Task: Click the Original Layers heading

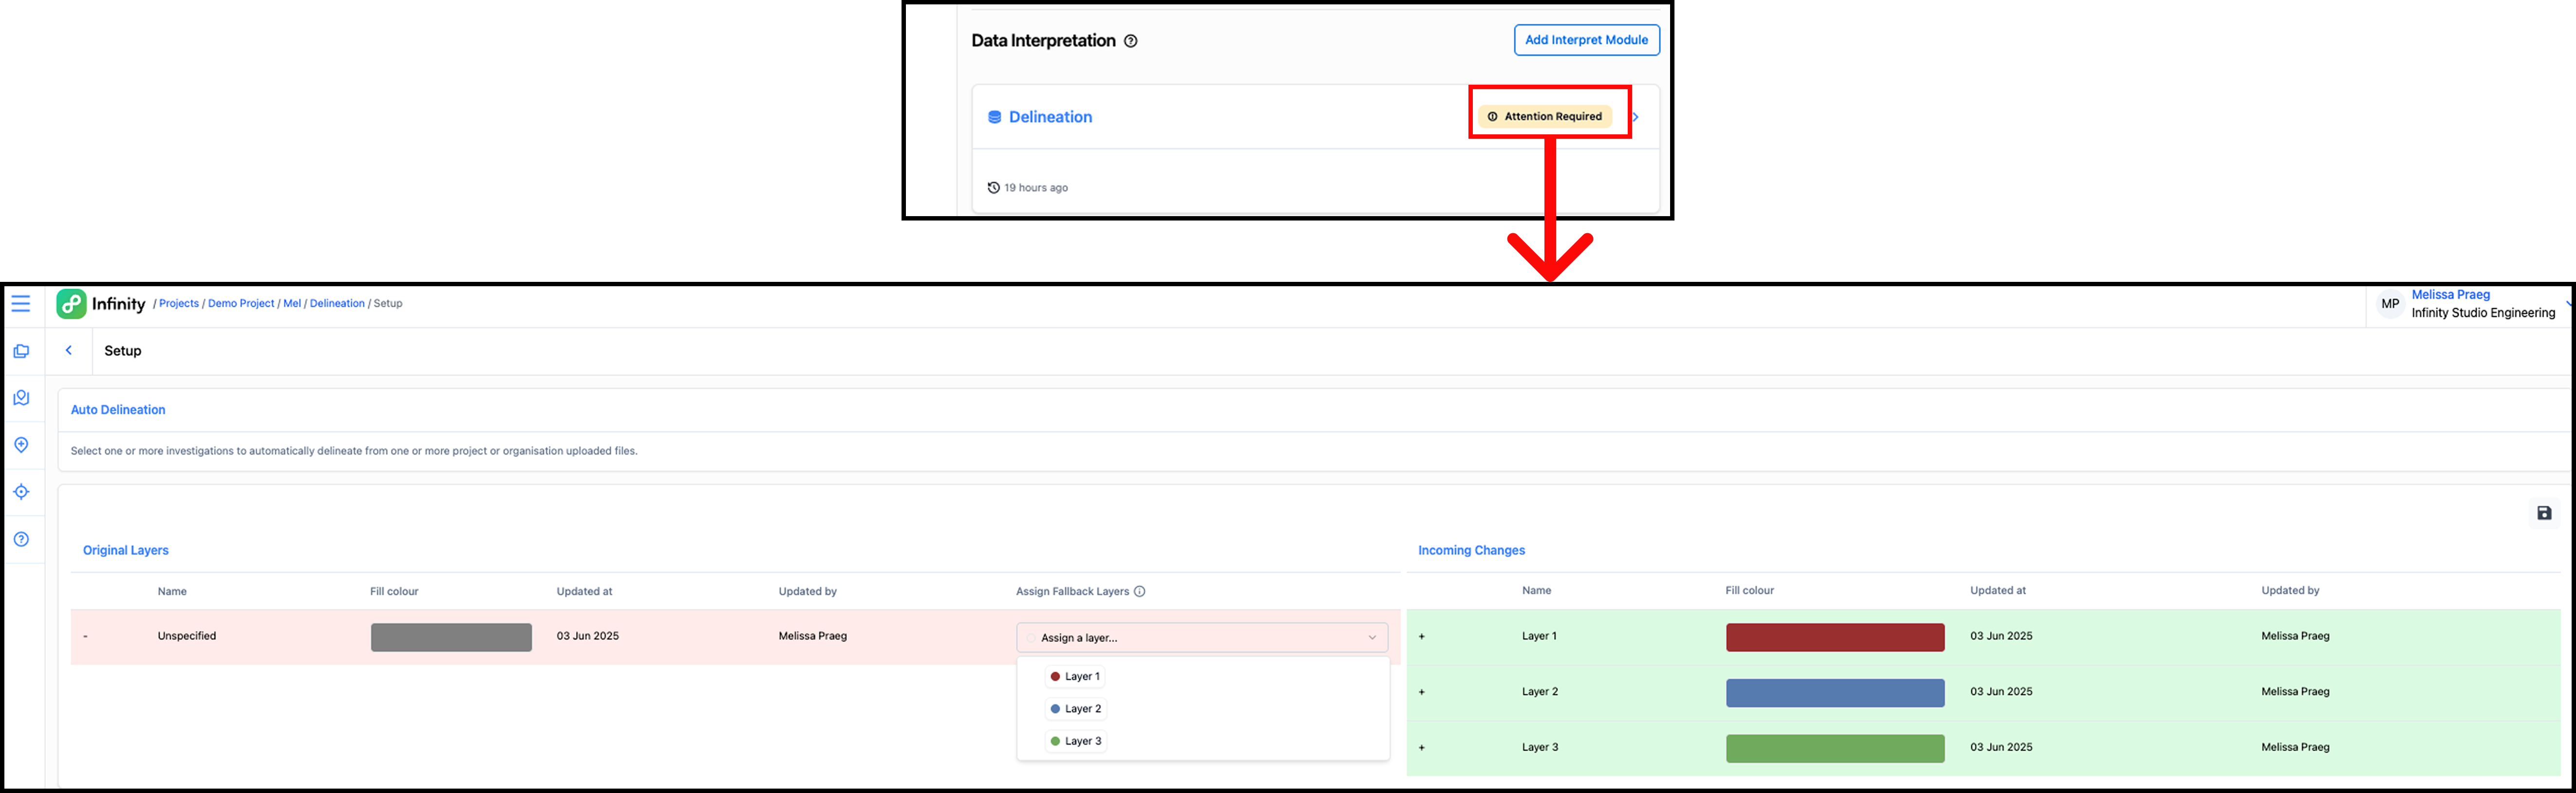Action: [126, 550]
